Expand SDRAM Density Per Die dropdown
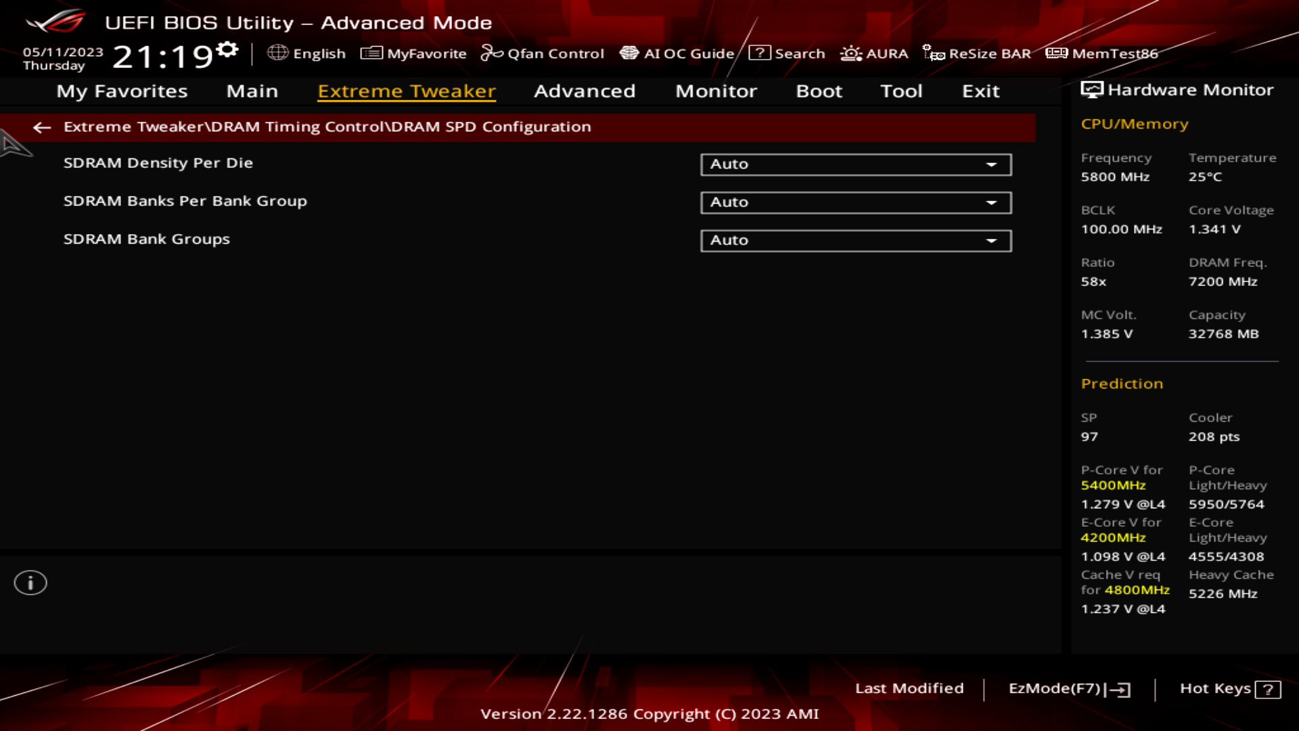Image resolution: width=1299 pixels, height=731 pixels. [992, 163]
